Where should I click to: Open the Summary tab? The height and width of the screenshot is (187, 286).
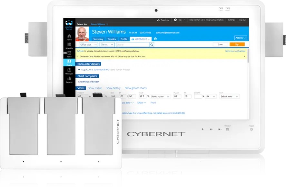[x=98, y=39]
